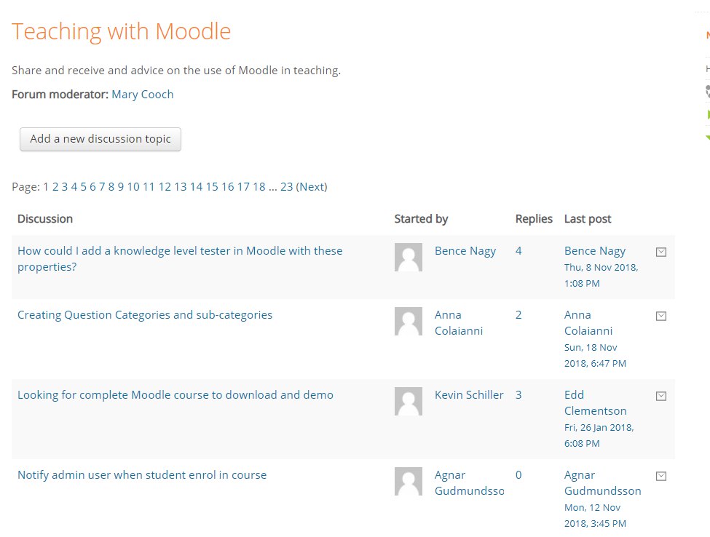Screen dimensions: 710x537
Task: Click the (Next) pagination link
Action: [x=312, y=187]
